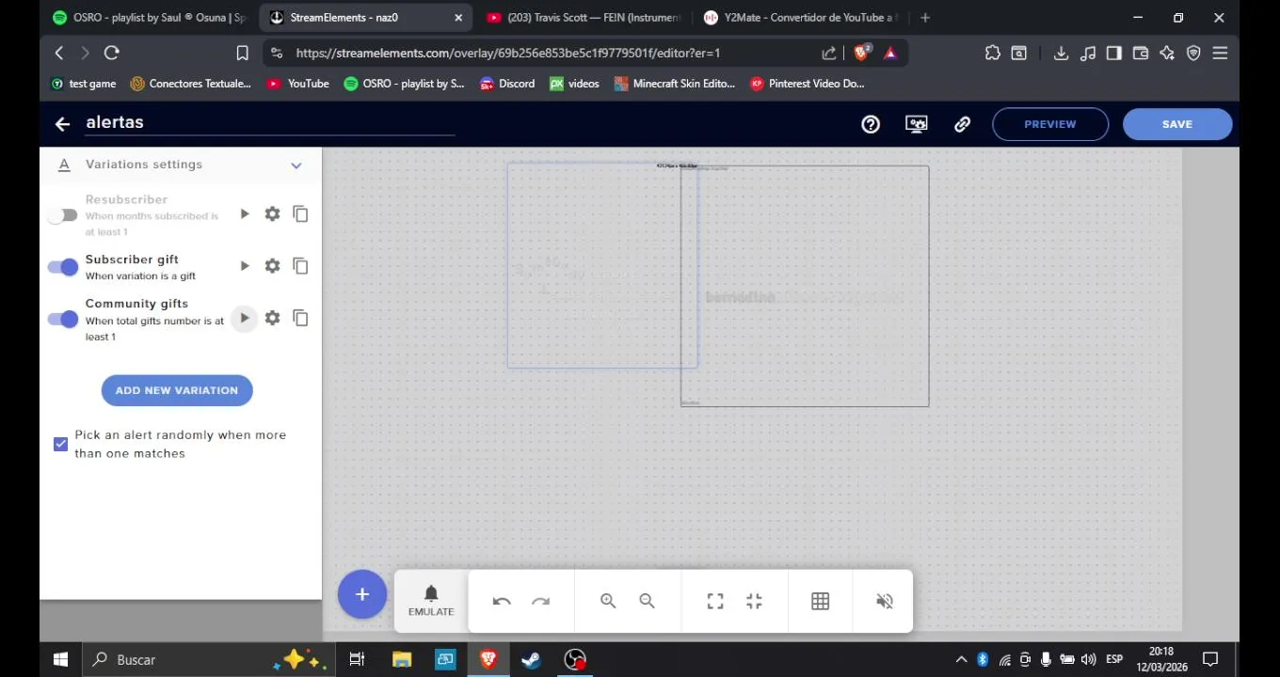
Task: Disable the Subscriber gift variation toggle
Action: pyautogui.click(x=63, y=267)
